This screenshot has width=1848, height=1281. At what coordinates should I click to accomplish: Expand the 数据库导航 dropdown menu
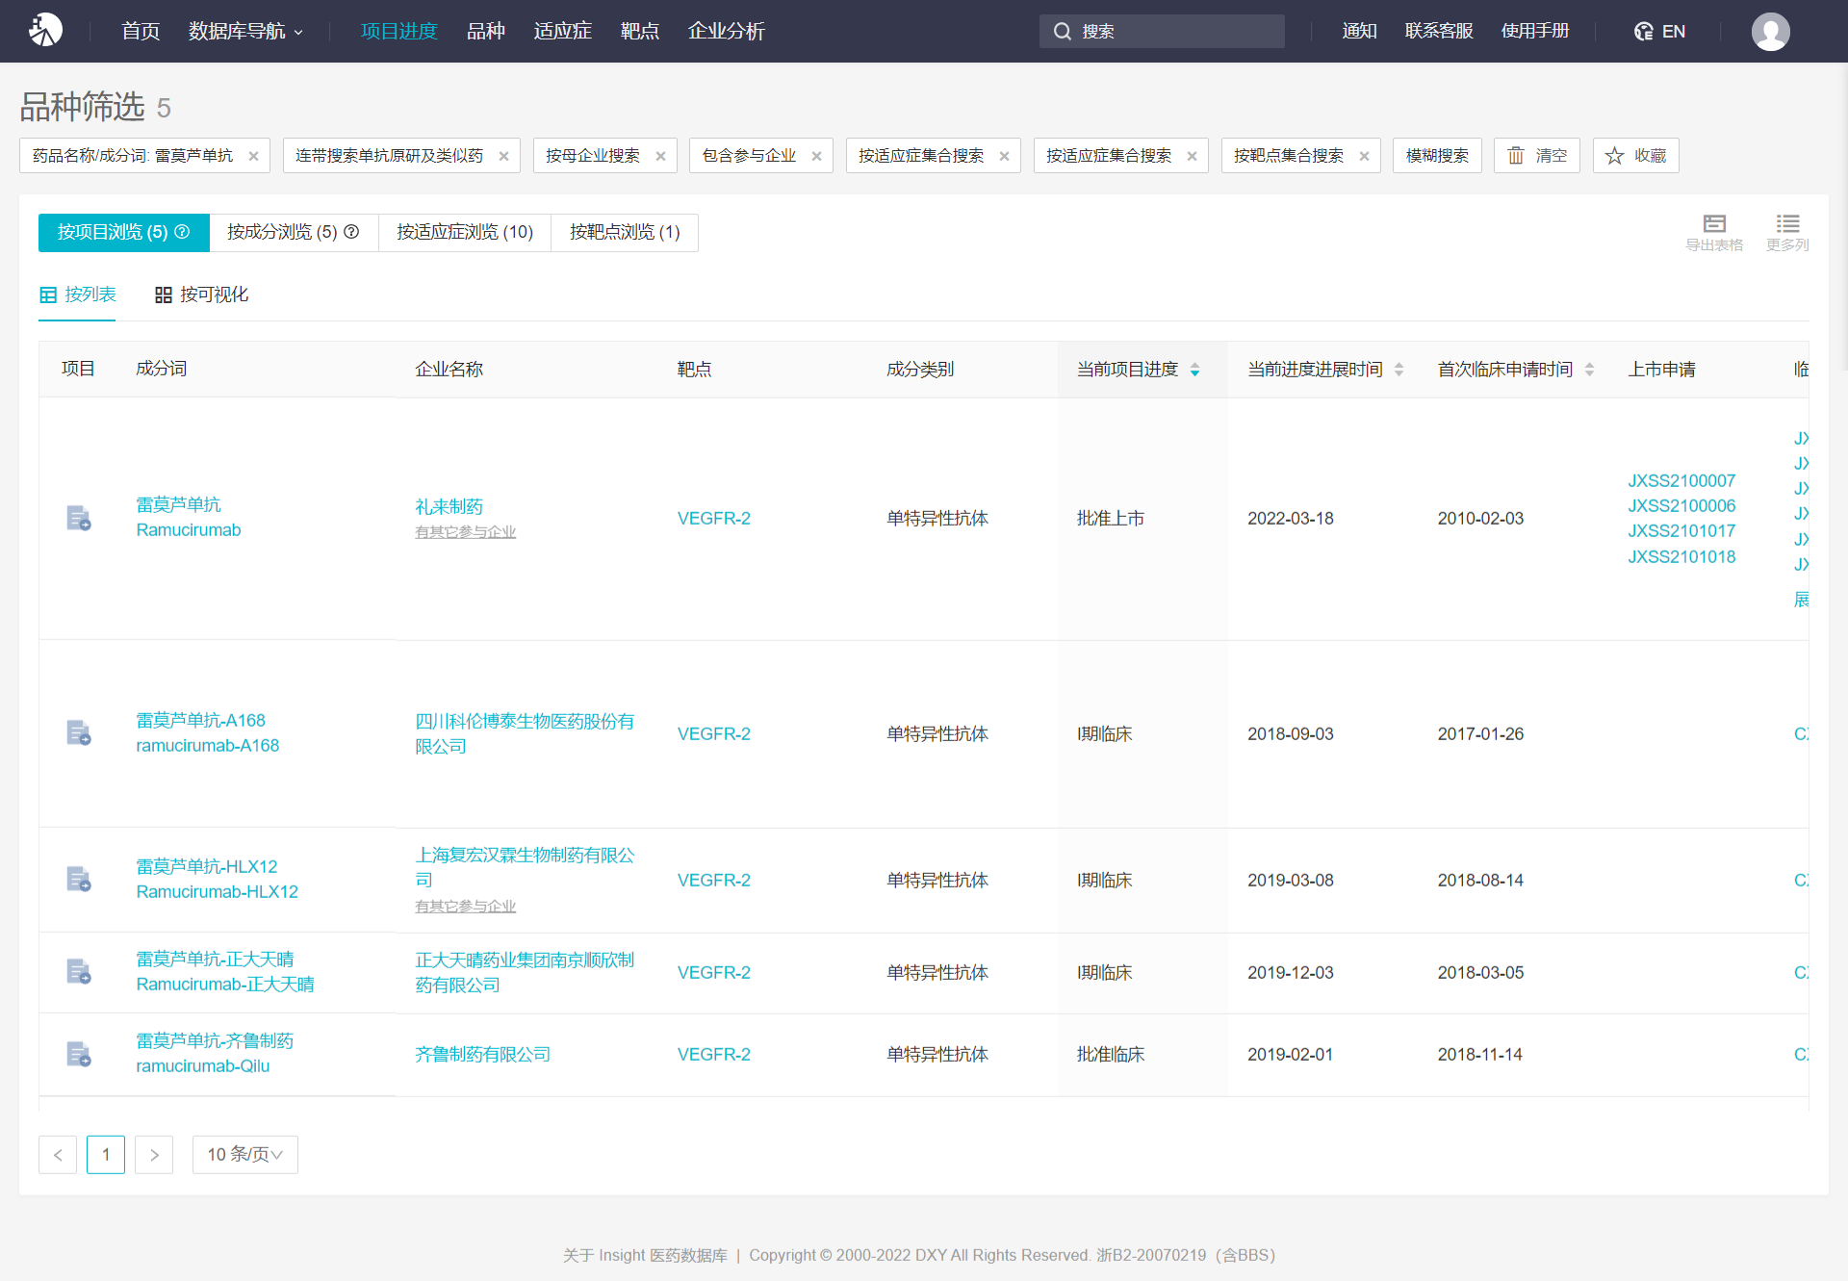(x=245, y=32)
